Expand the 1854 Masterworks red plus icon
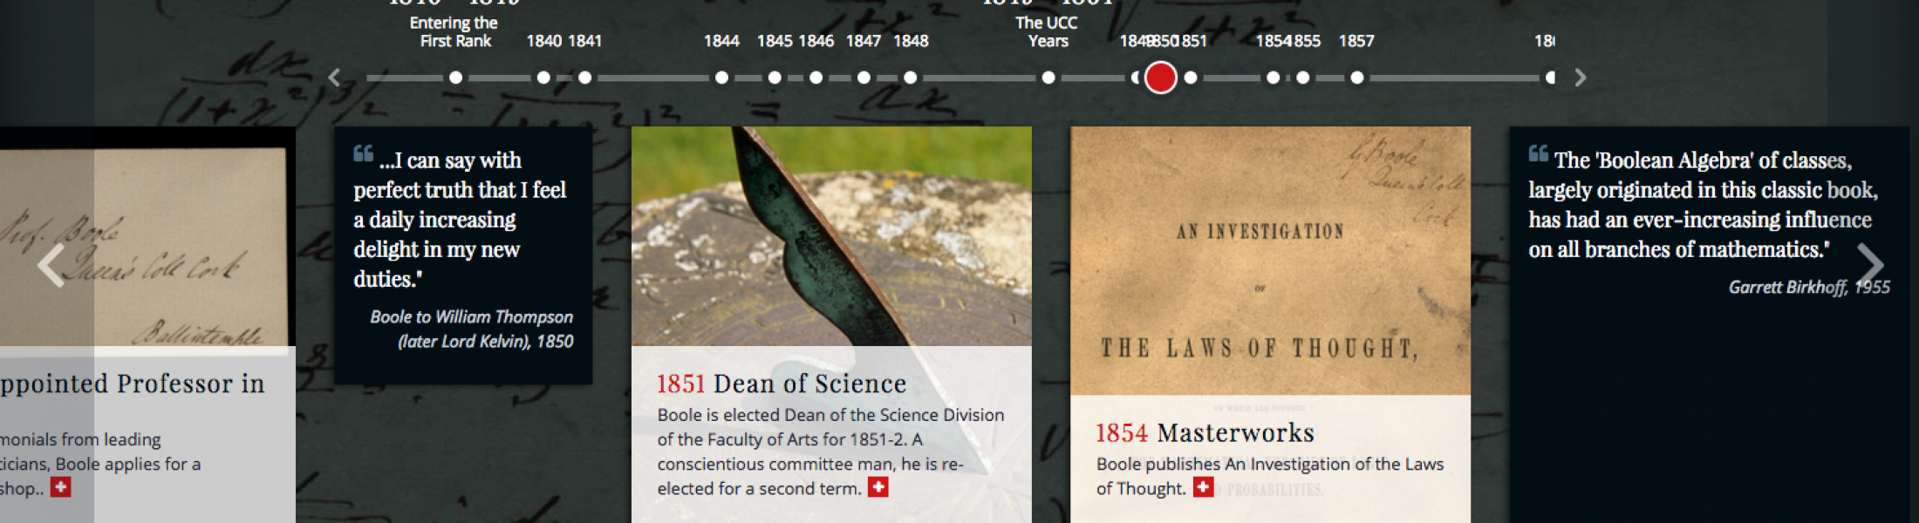Screen dimensions: 1919x523 (x=1204, y=487)
